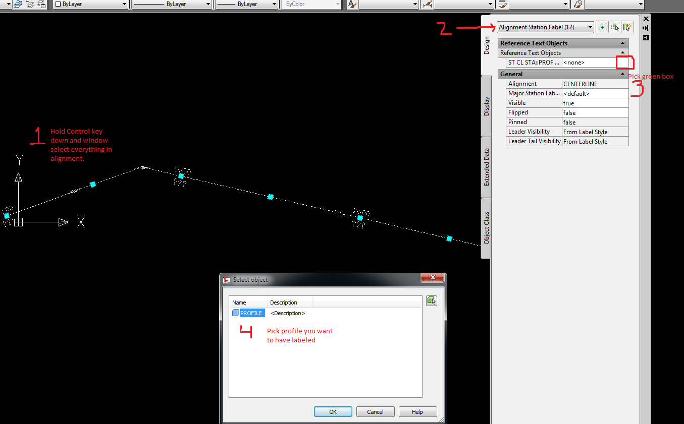The width and height of the screenshot is (684, 424).
Task: Click the Description column header
Action: click(290, 302)
